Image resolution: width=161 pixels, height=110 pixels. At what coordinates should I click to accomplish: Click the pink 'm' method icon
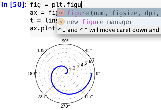tap(61, 13)
